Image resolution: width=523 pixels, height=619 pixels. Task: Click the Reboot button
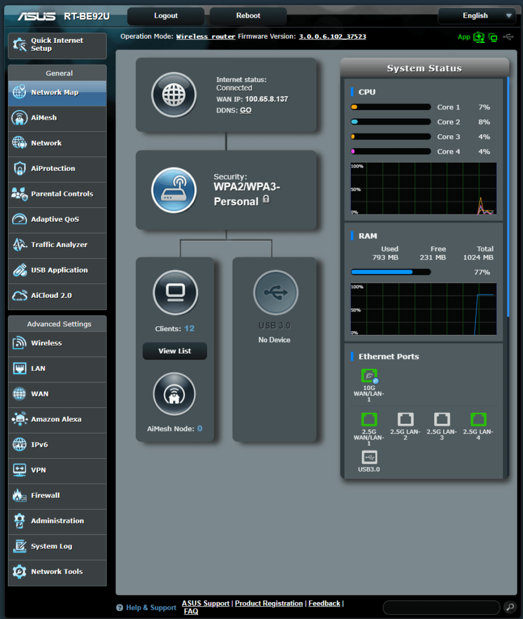[248, 16]
